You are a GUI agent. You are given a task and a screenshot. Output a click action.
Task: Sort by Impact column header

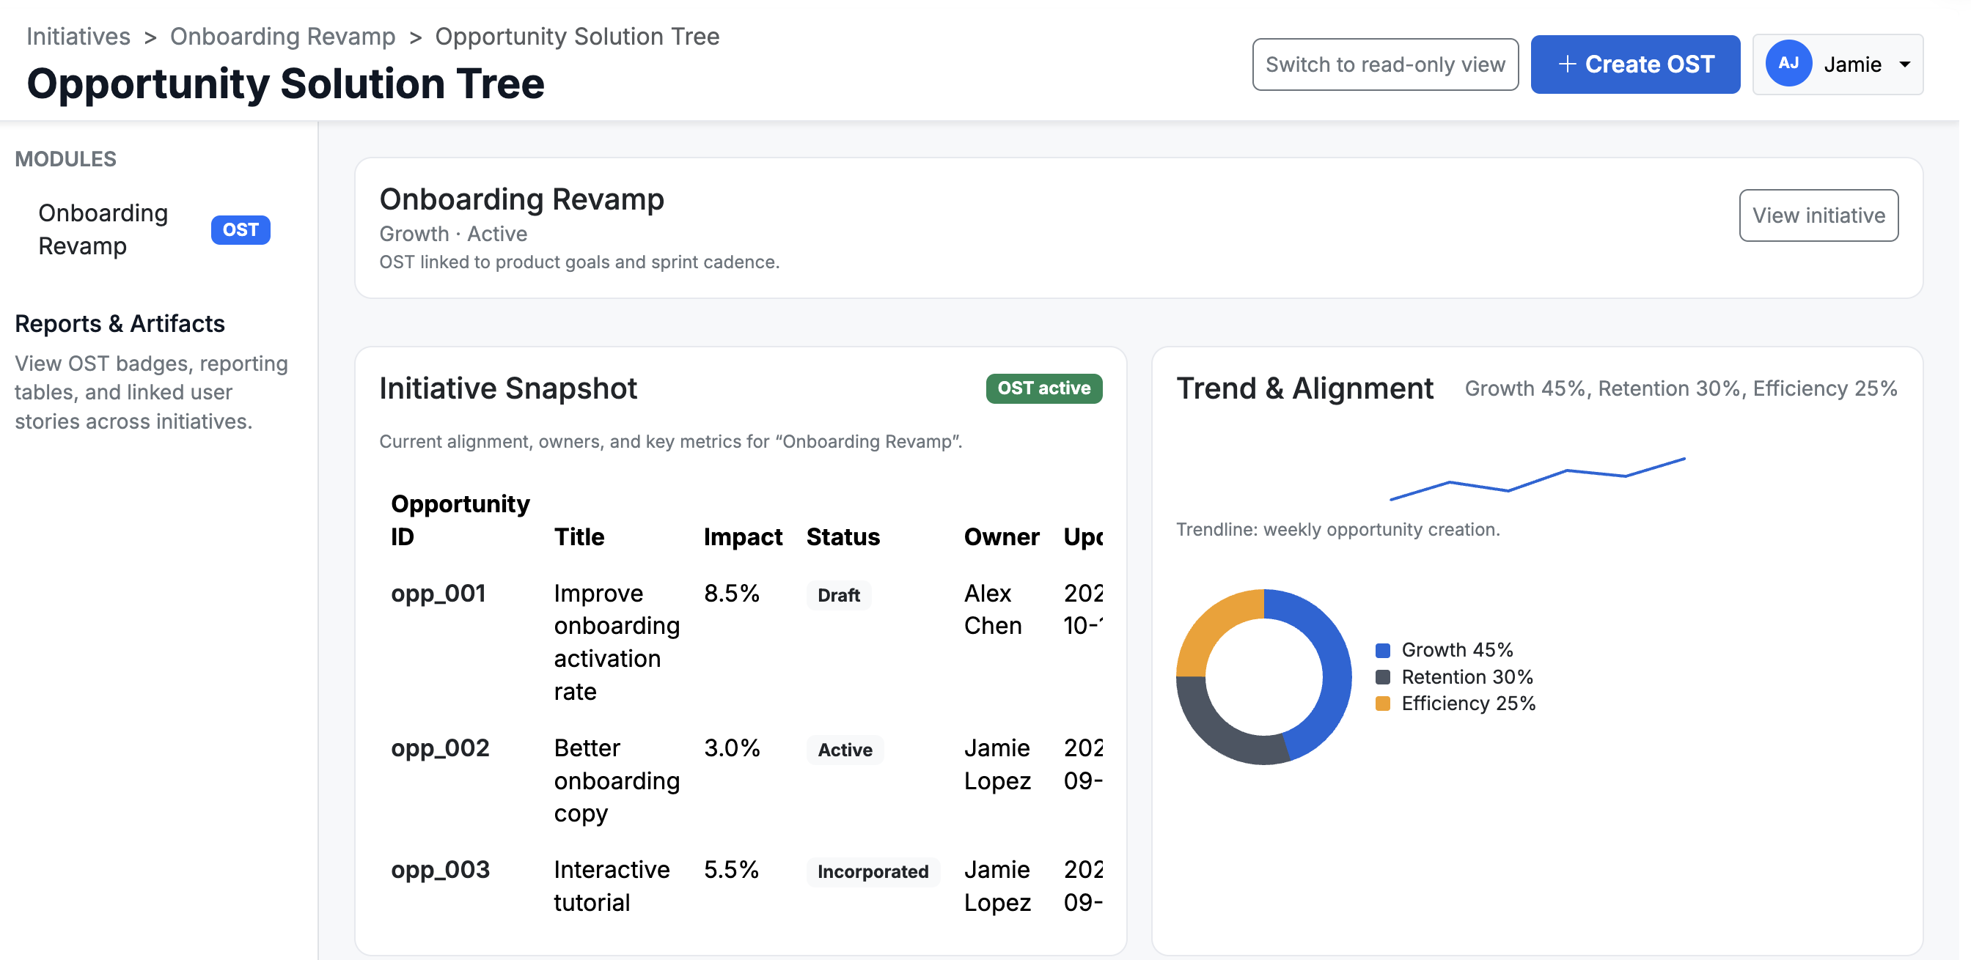[x=742, y=536]
